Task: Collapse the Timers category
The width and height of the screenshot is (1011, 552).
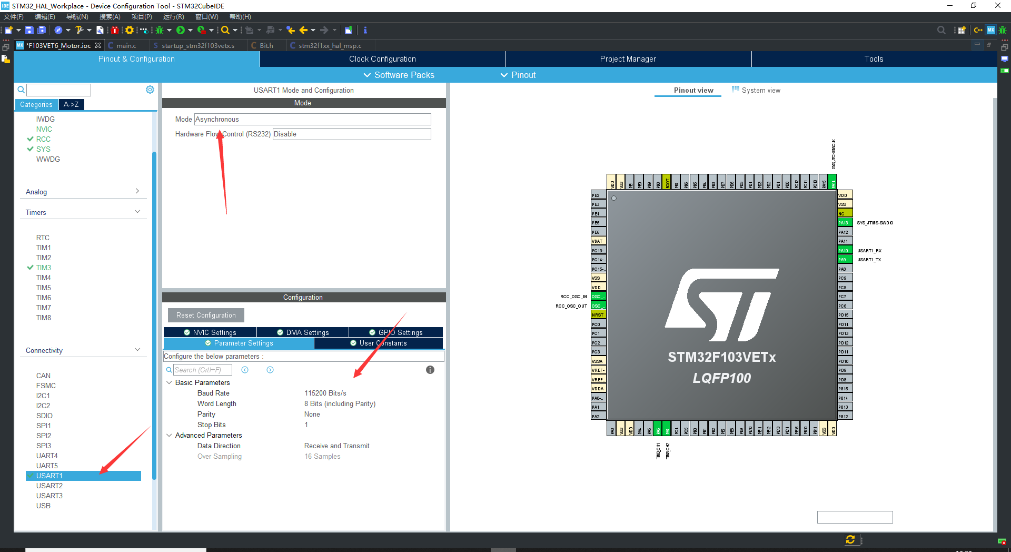Action: coord(83,212)
